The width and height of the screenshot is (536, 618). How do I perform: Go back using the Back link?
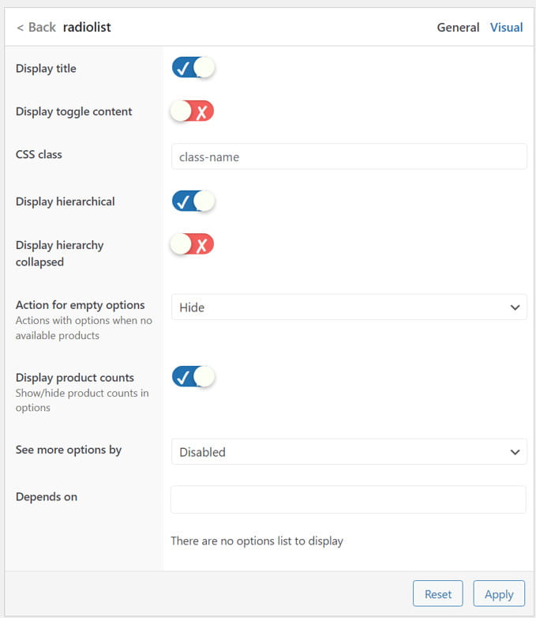tap(36, 27)
